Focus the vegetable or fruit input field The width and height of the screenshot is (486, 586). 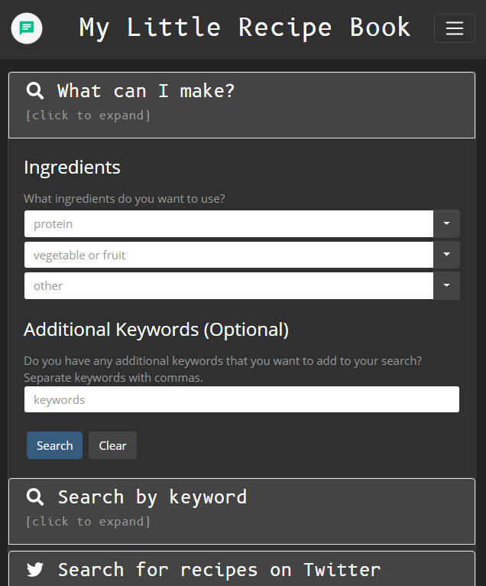coord(228,255)
